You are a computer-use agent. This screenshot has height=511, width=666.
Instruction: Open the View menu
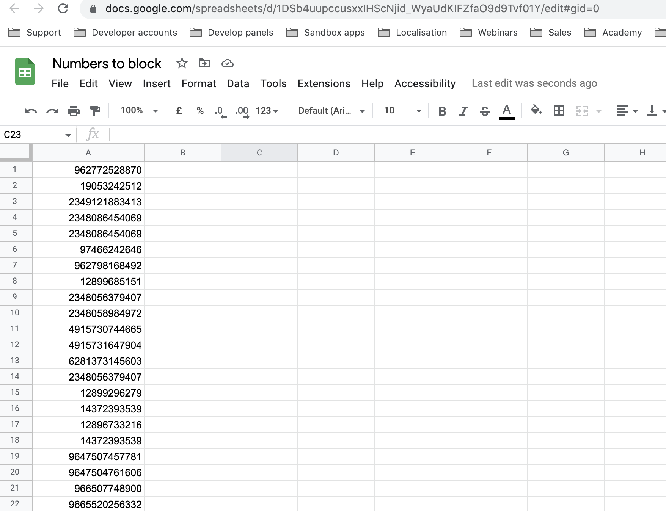point(120,83)
